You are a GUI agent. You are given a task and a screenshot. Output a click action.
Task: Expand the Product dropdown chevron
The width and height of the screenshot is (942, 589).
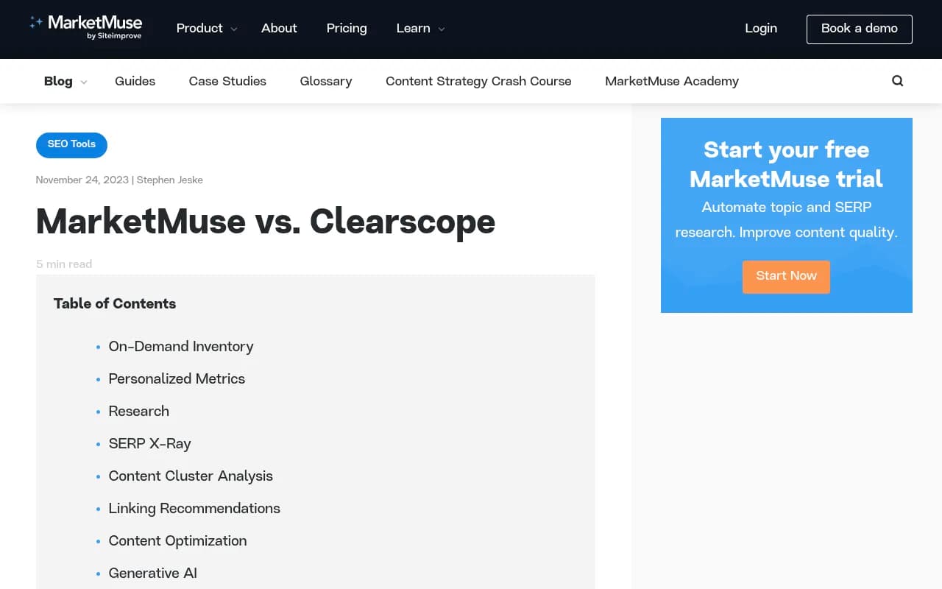click(x=234, y=29)
